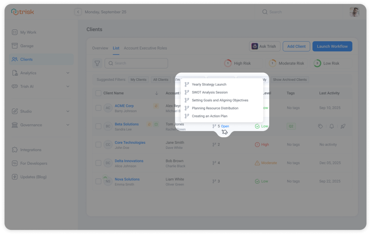The height and width of the screenshot is (235, 371).
Task: Check the Nova Solutions row checkbox
Action: 98,181
